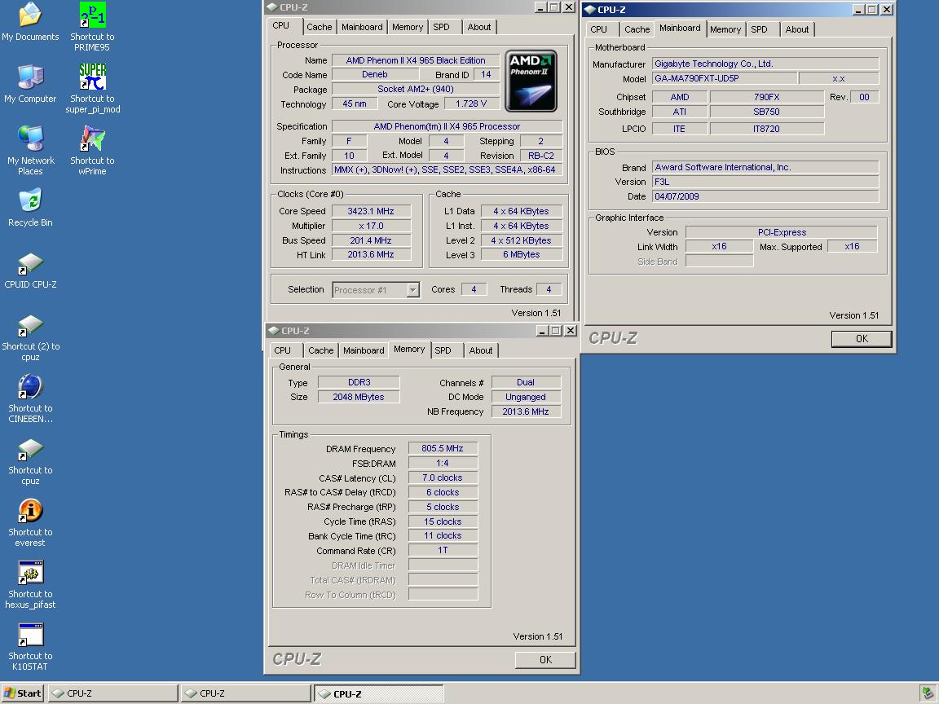Open the wPrime desktop shortcut
939x704 pixels.
[92, 139]
